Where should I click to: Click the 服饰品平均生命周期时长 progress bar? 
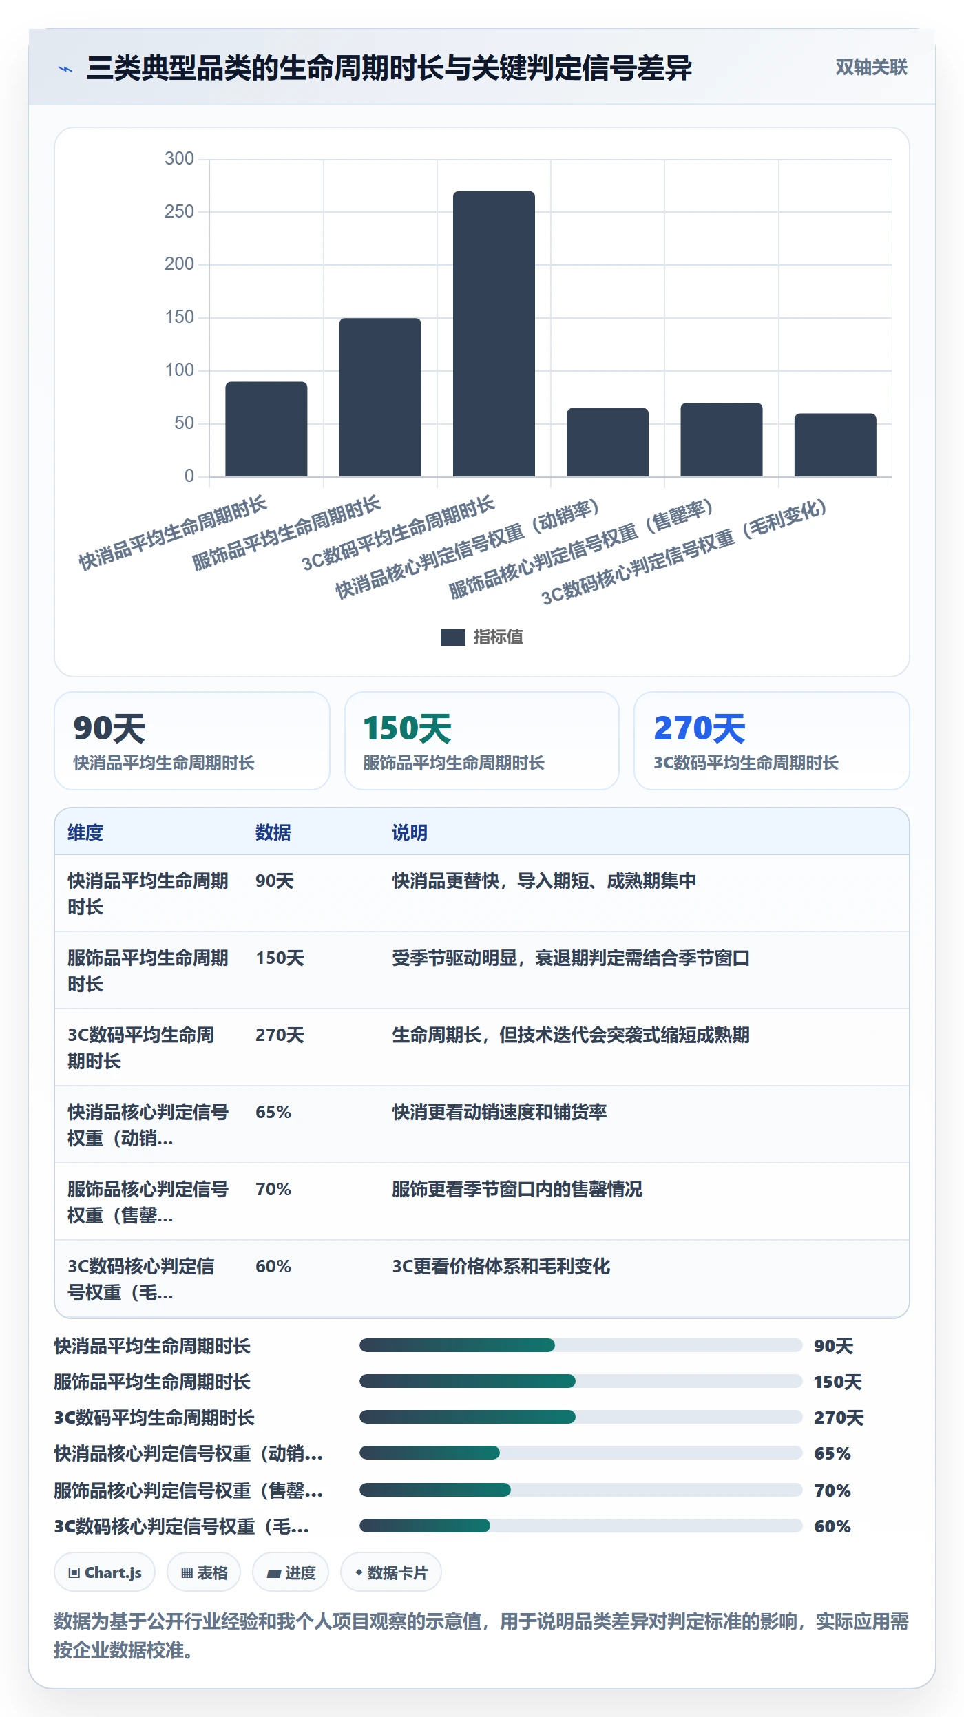(580, 1381)
